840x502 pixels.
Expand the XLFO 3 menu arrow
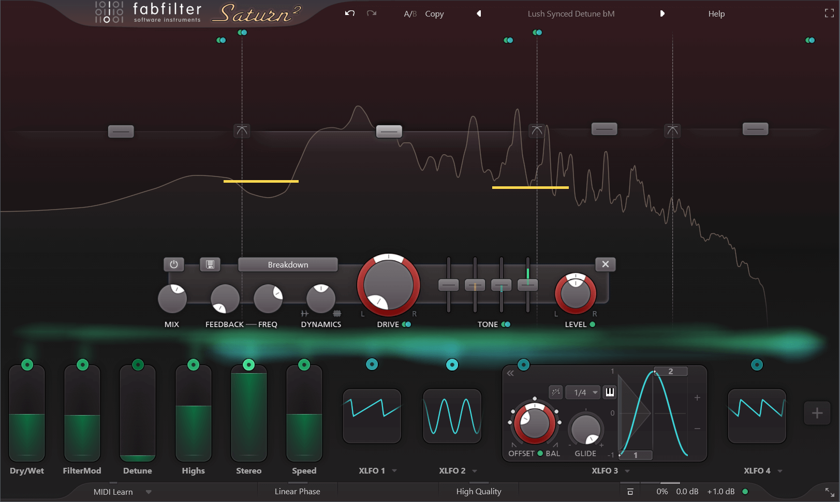[x=627, y=471]
